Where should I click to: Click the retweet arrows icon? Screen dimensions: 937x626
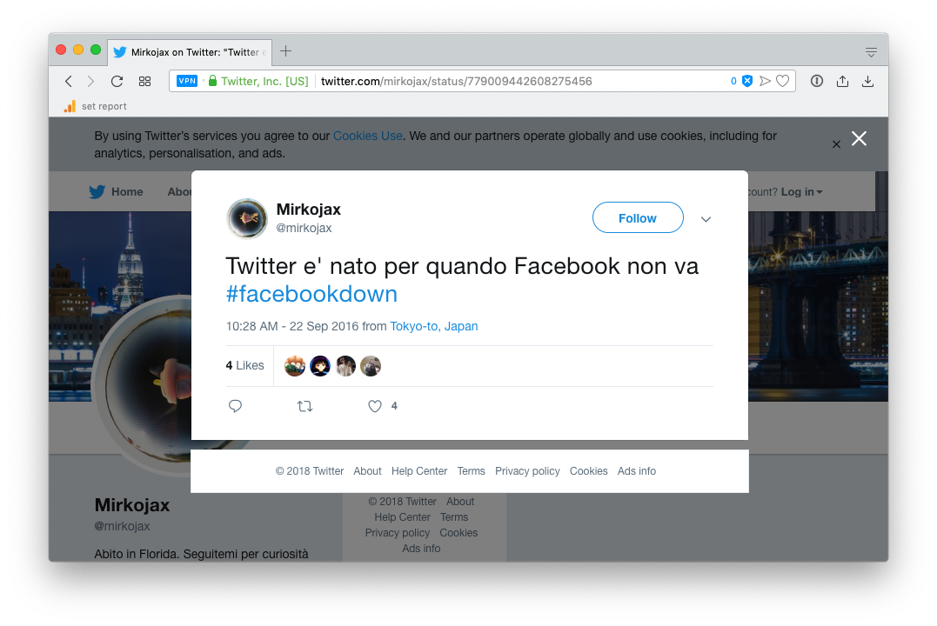coord(305,406)
